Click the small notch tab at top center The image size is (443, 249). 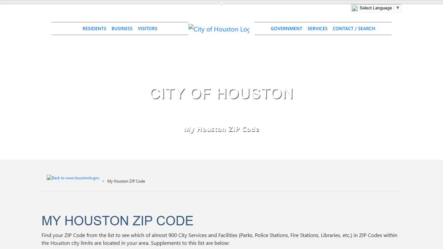coord(221,3)
